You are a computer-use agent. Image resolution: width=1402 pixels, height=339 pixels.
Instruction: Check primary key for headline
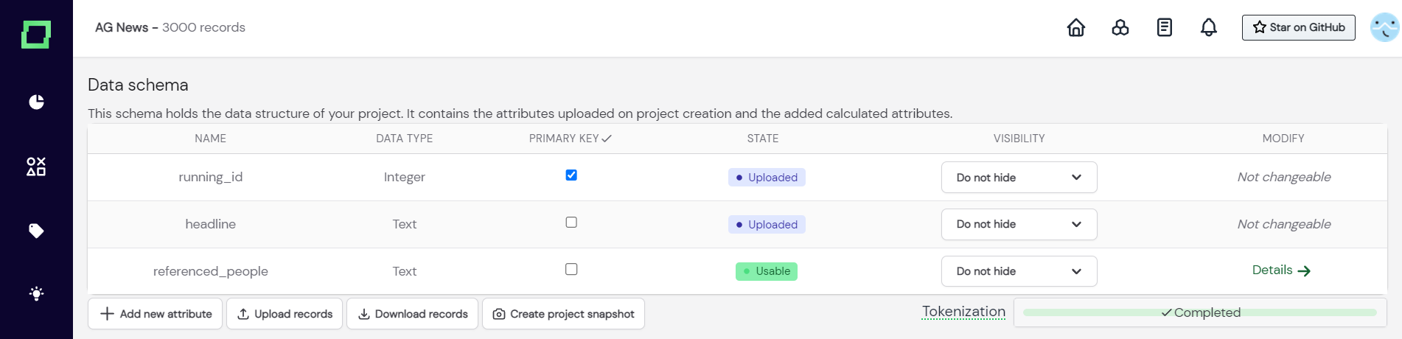(x=571, y=223)
